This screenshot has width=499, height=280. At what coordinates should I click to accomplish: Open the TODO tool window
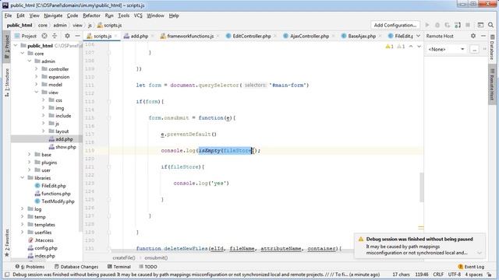(148, 267)
